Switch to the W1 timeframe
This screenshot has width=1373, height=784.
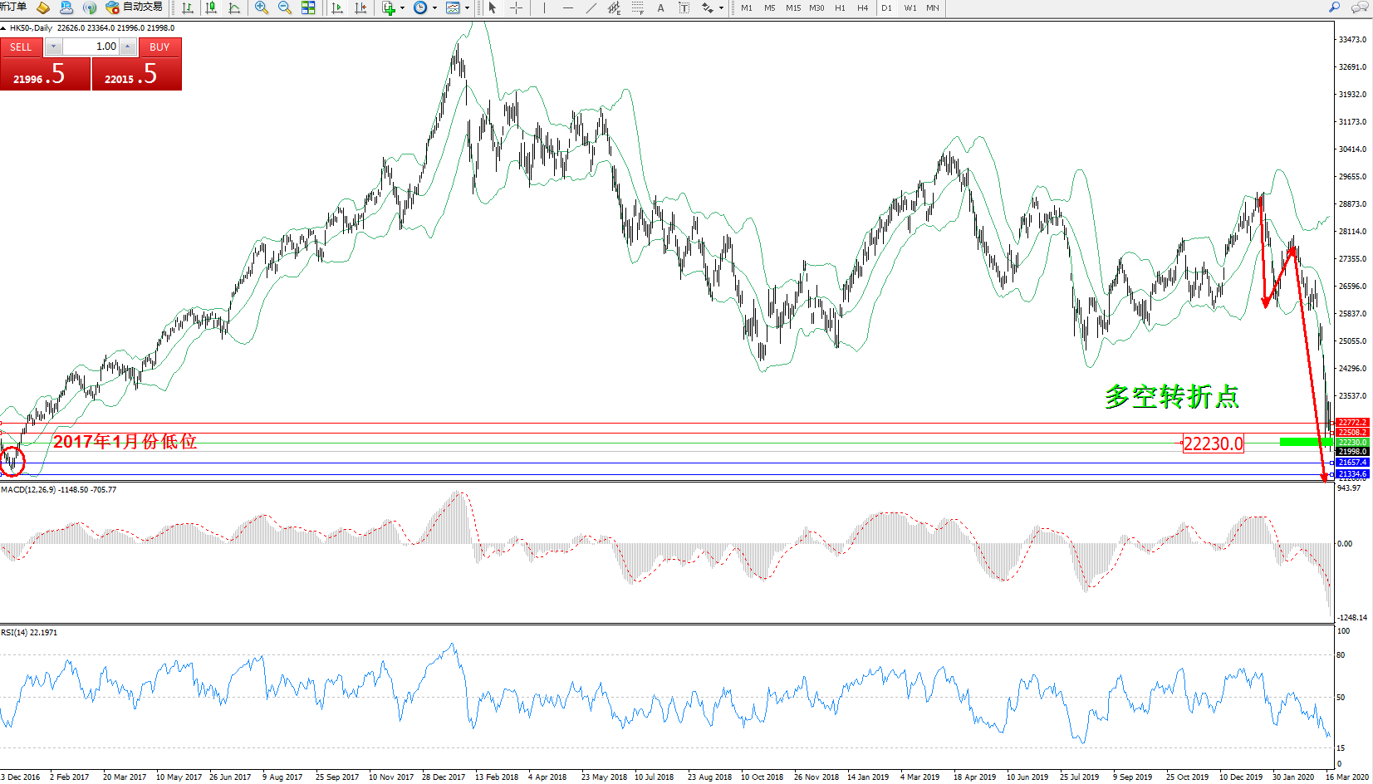point(910,7)
